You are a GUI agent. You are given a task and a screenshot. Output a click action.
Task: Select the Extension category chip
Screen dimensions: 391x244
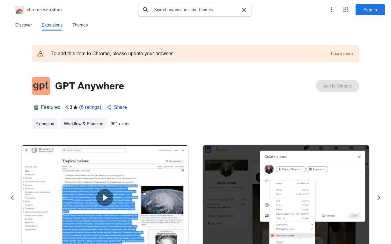[45, 124]
